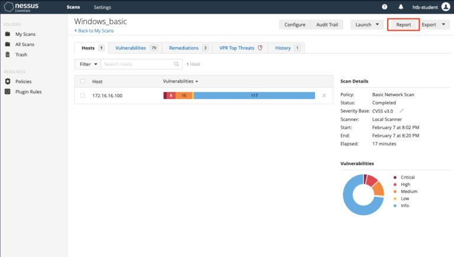The height and width of the screenshot is (257, 454).
Task: Click the help question mark icon
Action: click(385, 7)
